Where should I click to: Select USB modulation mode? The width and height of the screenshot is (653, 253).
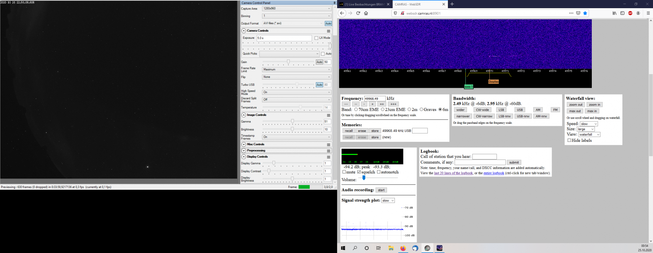(x=520, y=110)
